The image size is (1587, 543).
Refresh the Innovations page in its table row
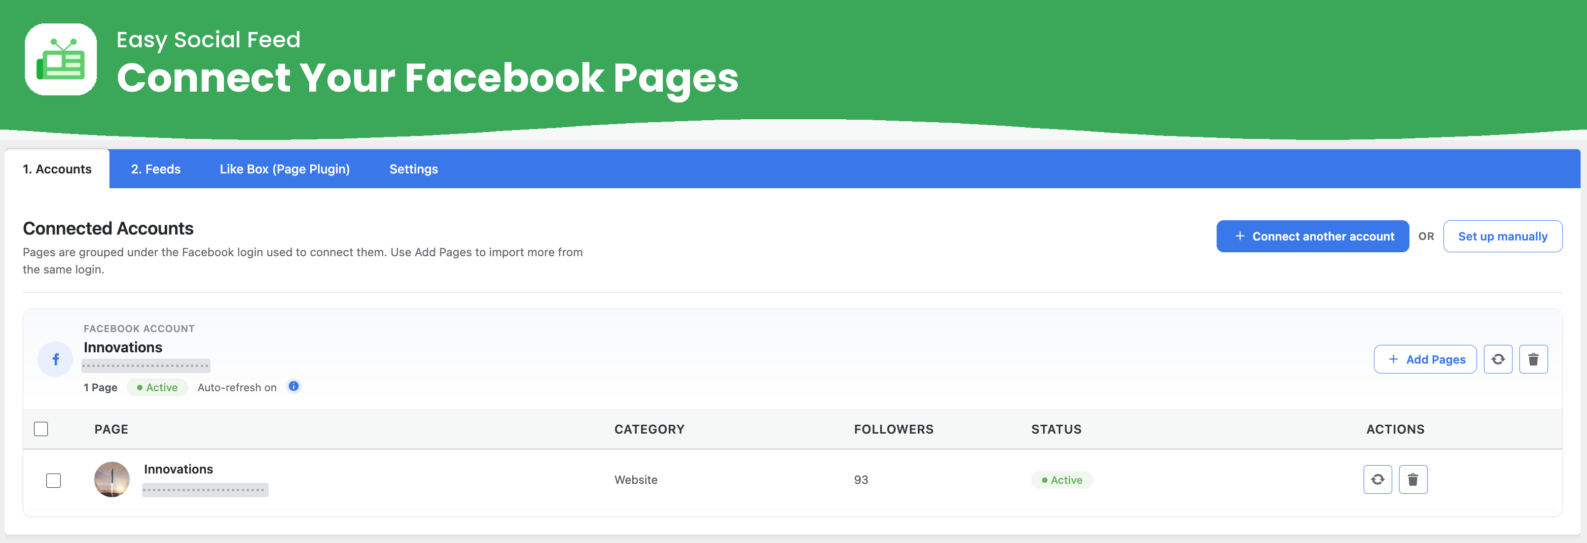pyautogui.click(x=1377, y=479)
